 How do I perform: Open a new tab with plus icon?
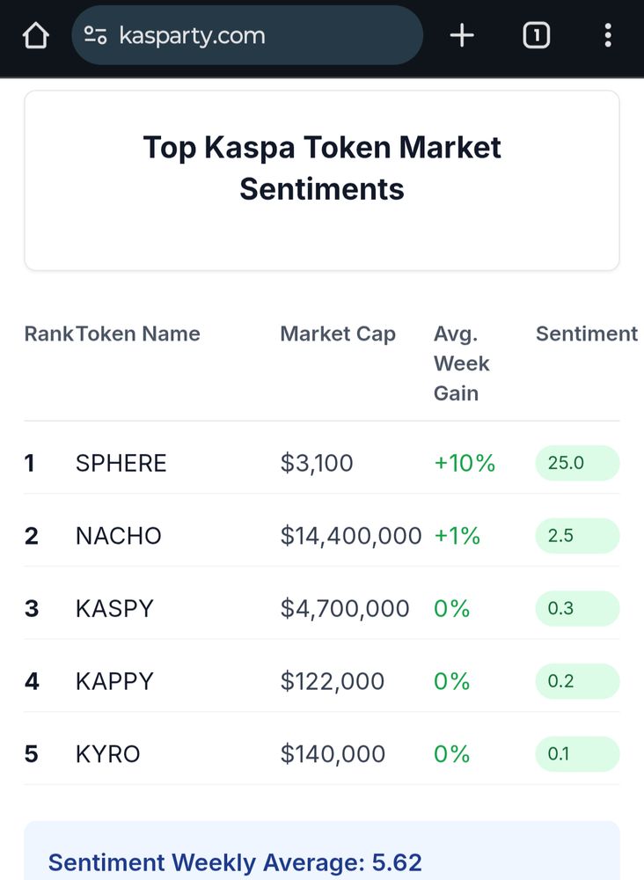point(462,36)
